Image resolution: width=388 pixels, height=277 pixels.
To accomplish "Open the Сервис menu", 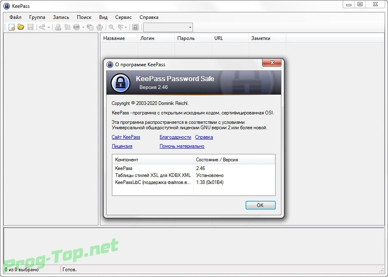I will coord(123,17).
